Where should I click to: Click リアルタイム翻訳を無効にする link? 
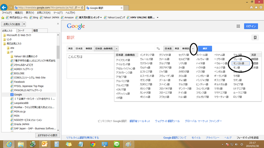(x=82, y=138)
